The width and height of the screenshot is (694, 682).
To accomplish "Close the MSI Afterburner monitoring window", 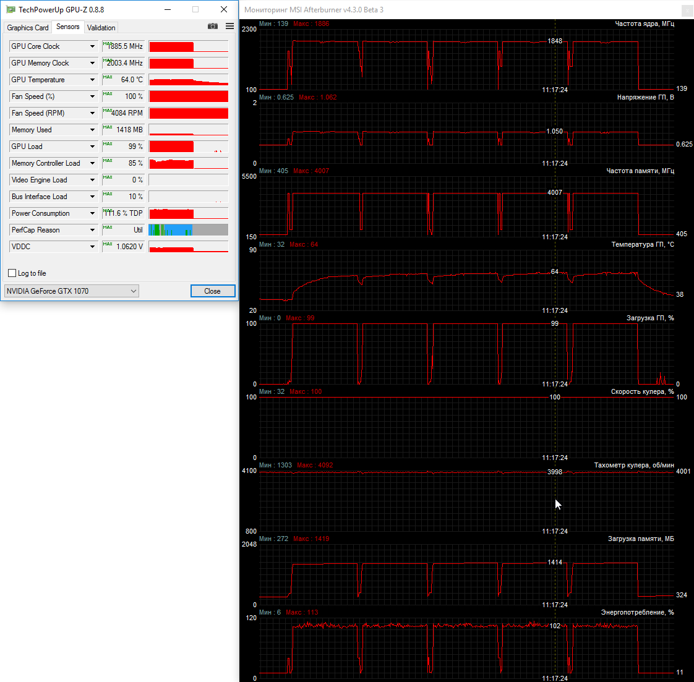I will click(x=687, y=11).
